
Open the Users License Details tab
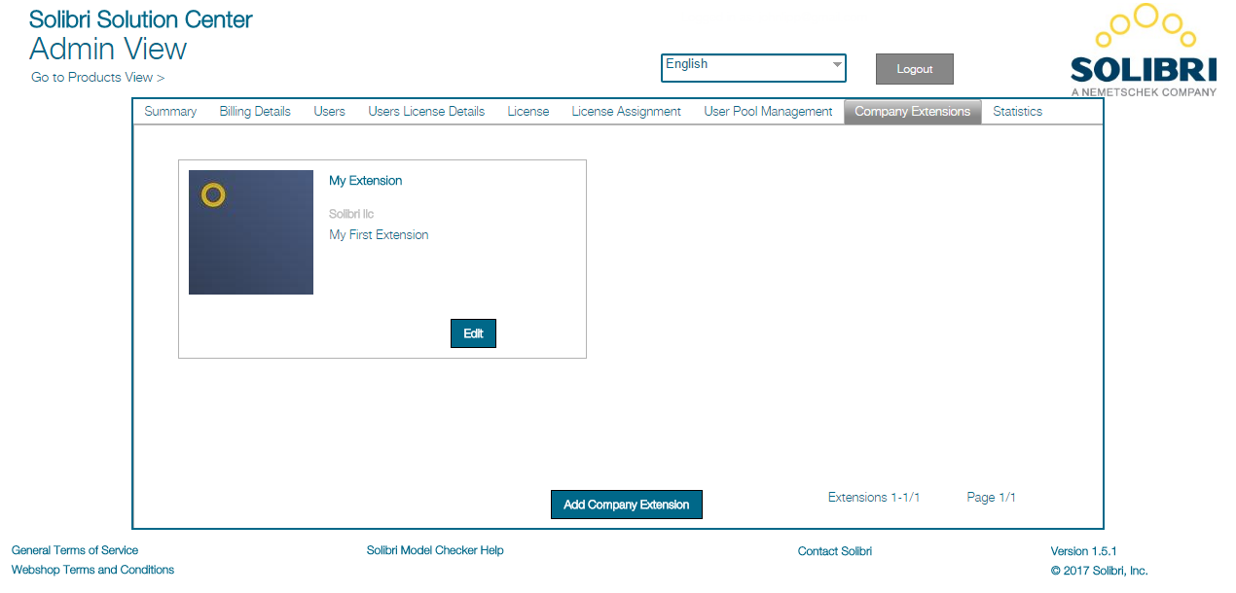coord(425,111)
